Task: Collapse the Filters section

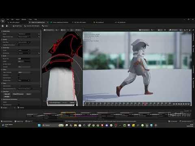Action: pyautogui.click(x=2, y=70)
